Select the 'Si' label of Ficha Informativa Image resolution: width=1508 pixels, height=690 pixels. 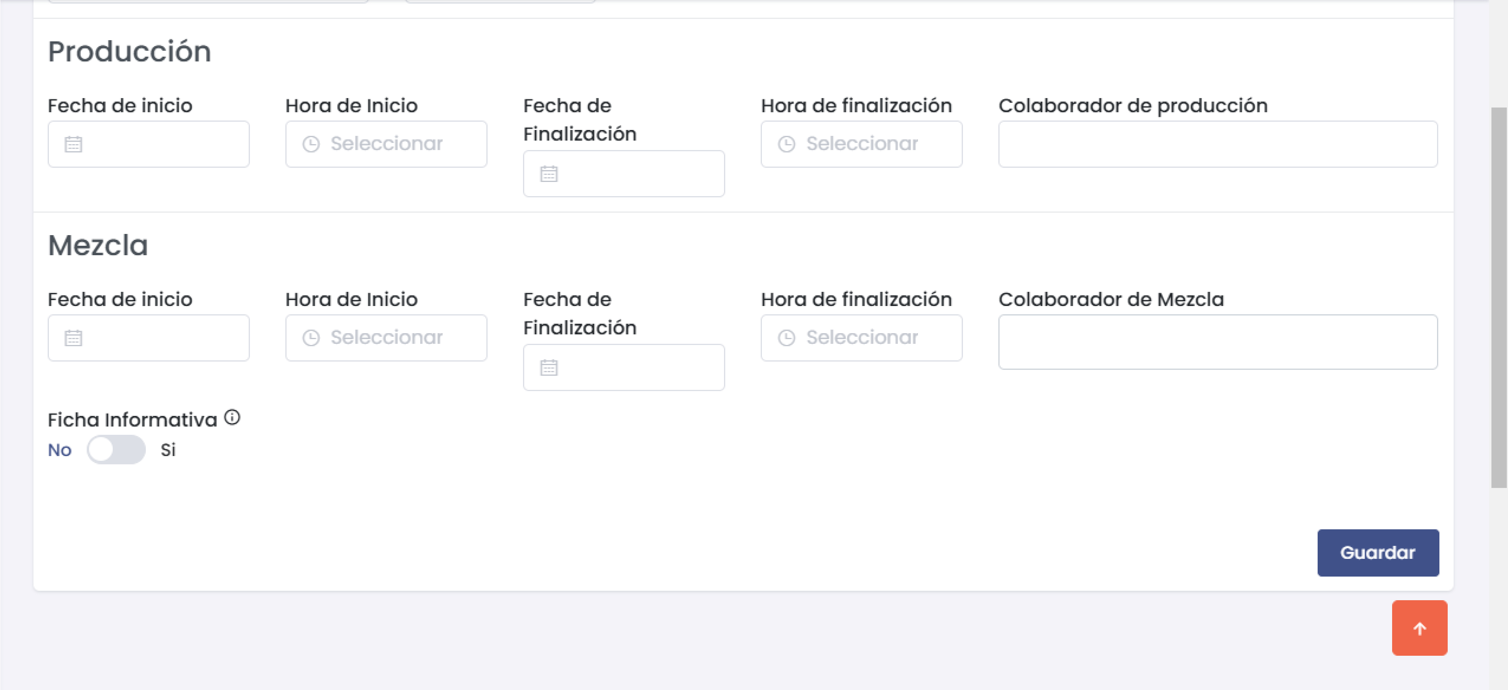[x=168, y=450]
